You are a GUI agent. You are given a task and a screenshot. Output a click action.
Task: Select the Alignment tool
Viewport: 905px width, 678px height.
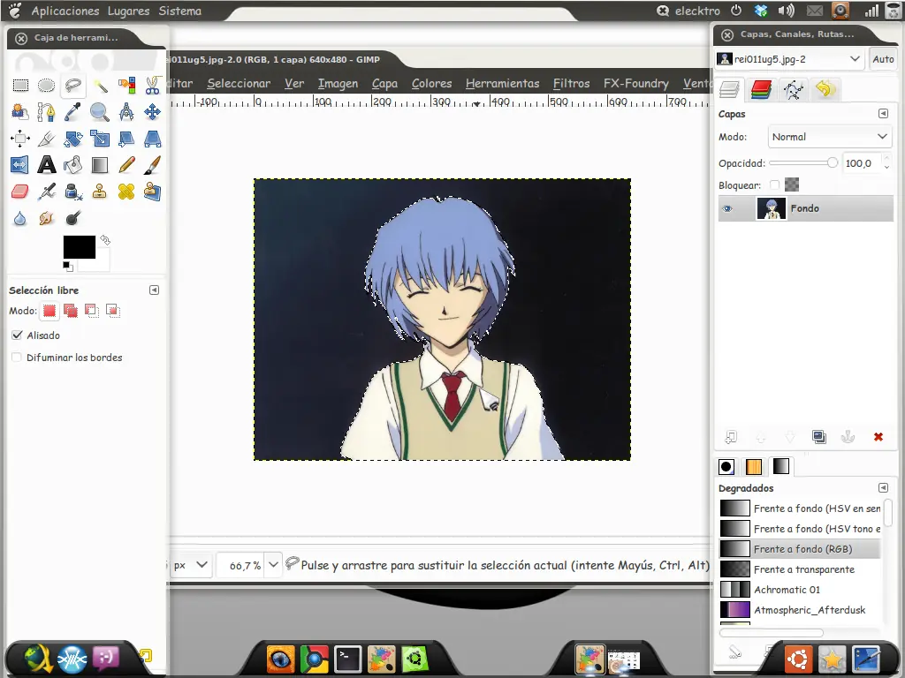[x=20, y=139]
